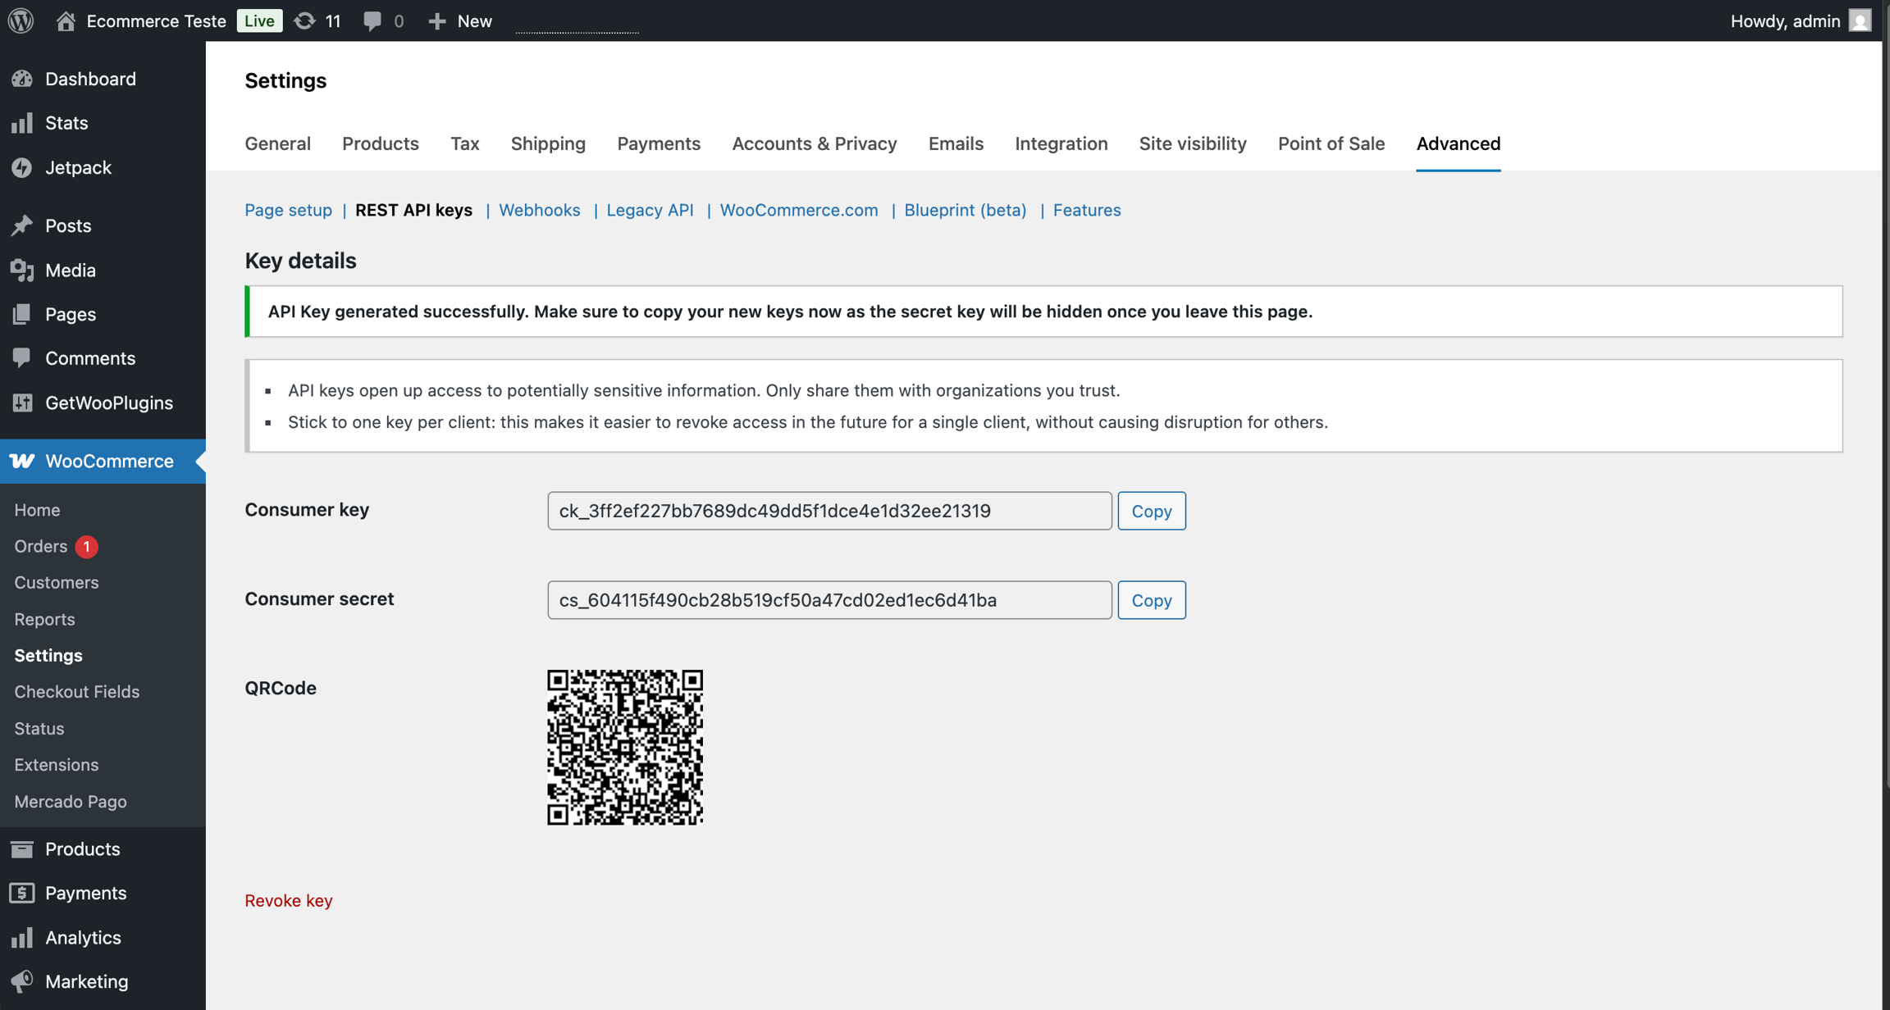Open the Extensions submenu item
1890x1010 pixels.
point(56,765)
